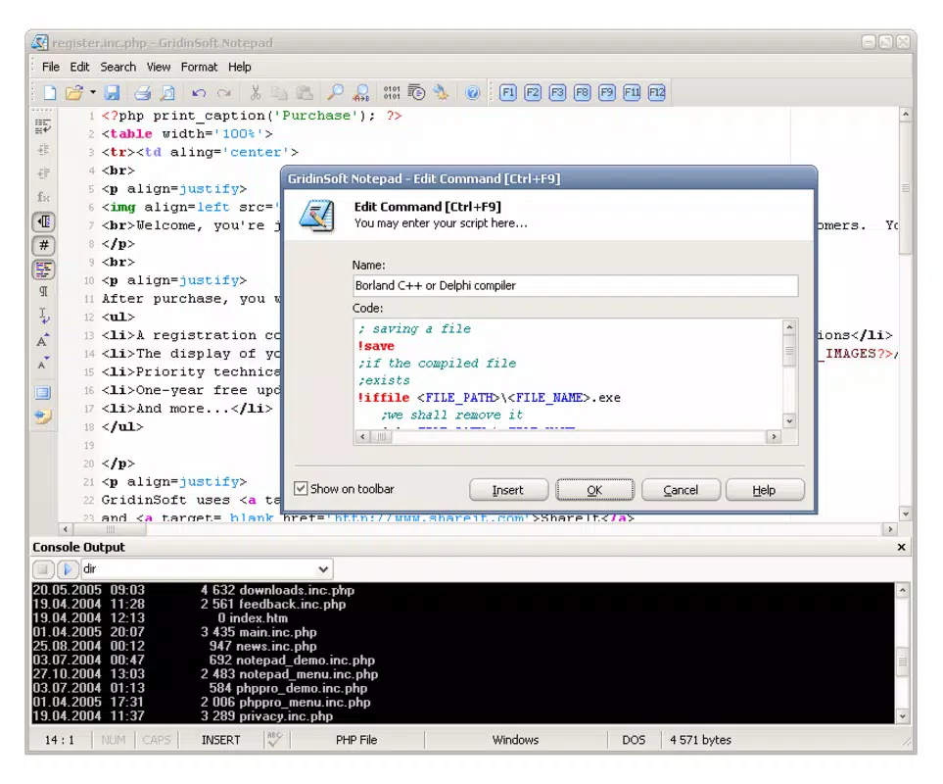Viewport: 943px width, 784px height.
Task: Toggle spell check icon in status bar
Action: 275,740
